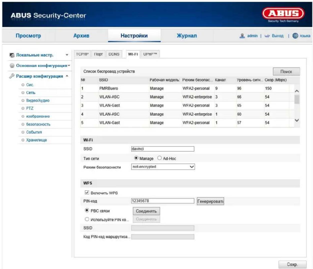Select the PBC connection radio button
Viewport: 313px width, 269px height.
tap(87, 210)
